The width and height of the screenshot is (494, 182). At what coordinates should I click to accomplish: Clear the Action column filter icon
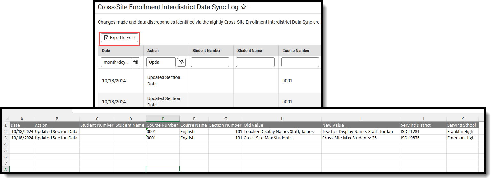pos(181,62)
